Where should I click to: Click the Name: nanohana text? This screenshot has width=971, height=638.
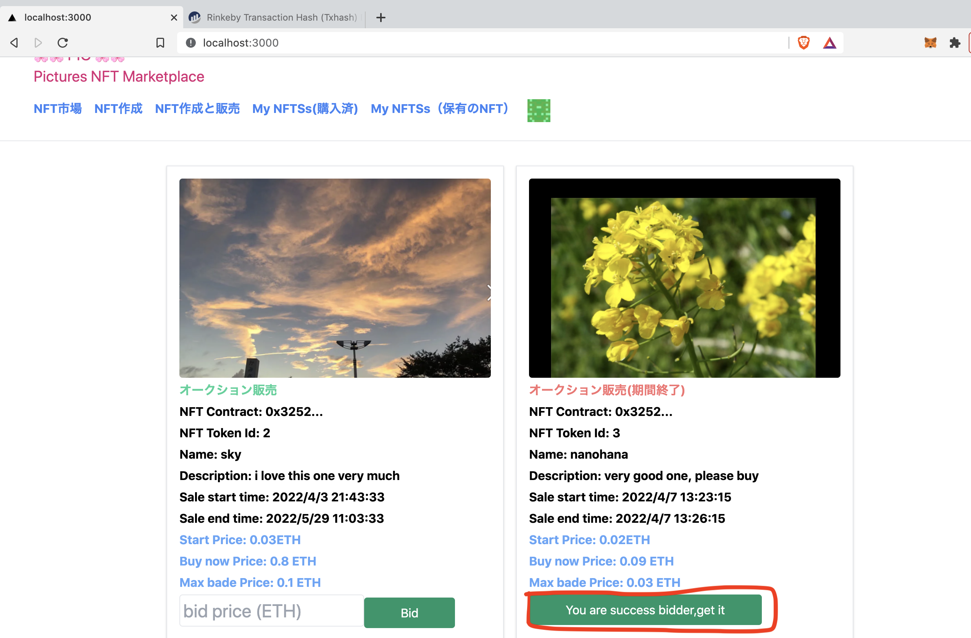579,454
